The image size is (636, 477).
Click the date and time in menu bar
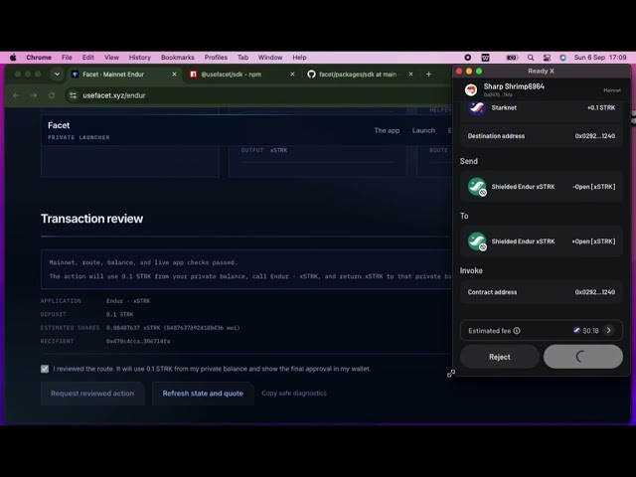click(600, 58)
